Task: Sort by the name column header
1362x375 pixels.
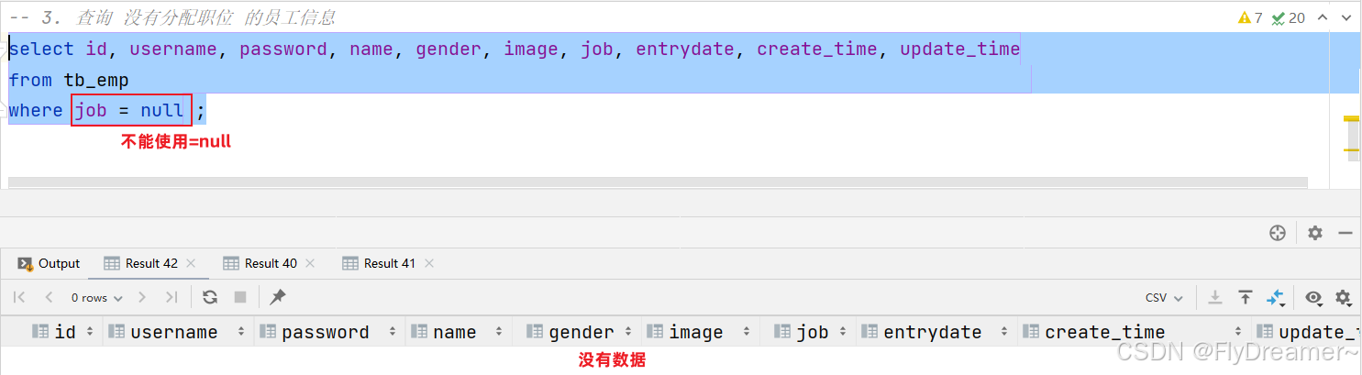Action: pos(458,332)
